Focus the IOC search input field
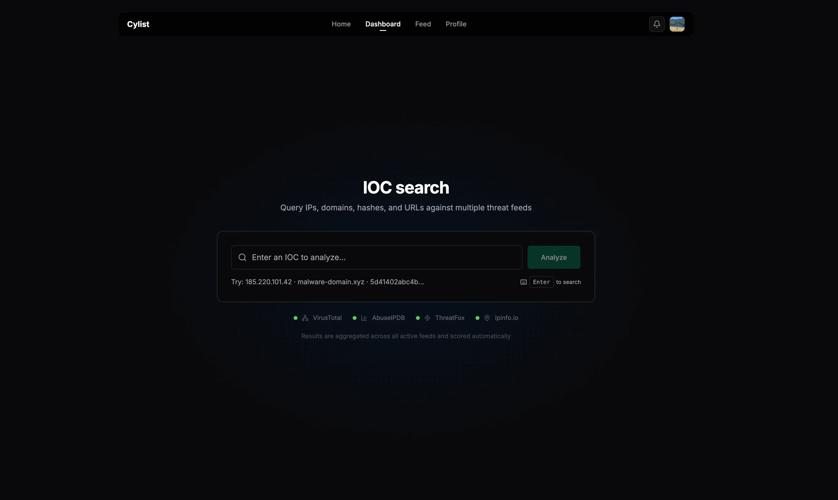The height and width of the screenshot is (500, 838). (x=377, y=257)
